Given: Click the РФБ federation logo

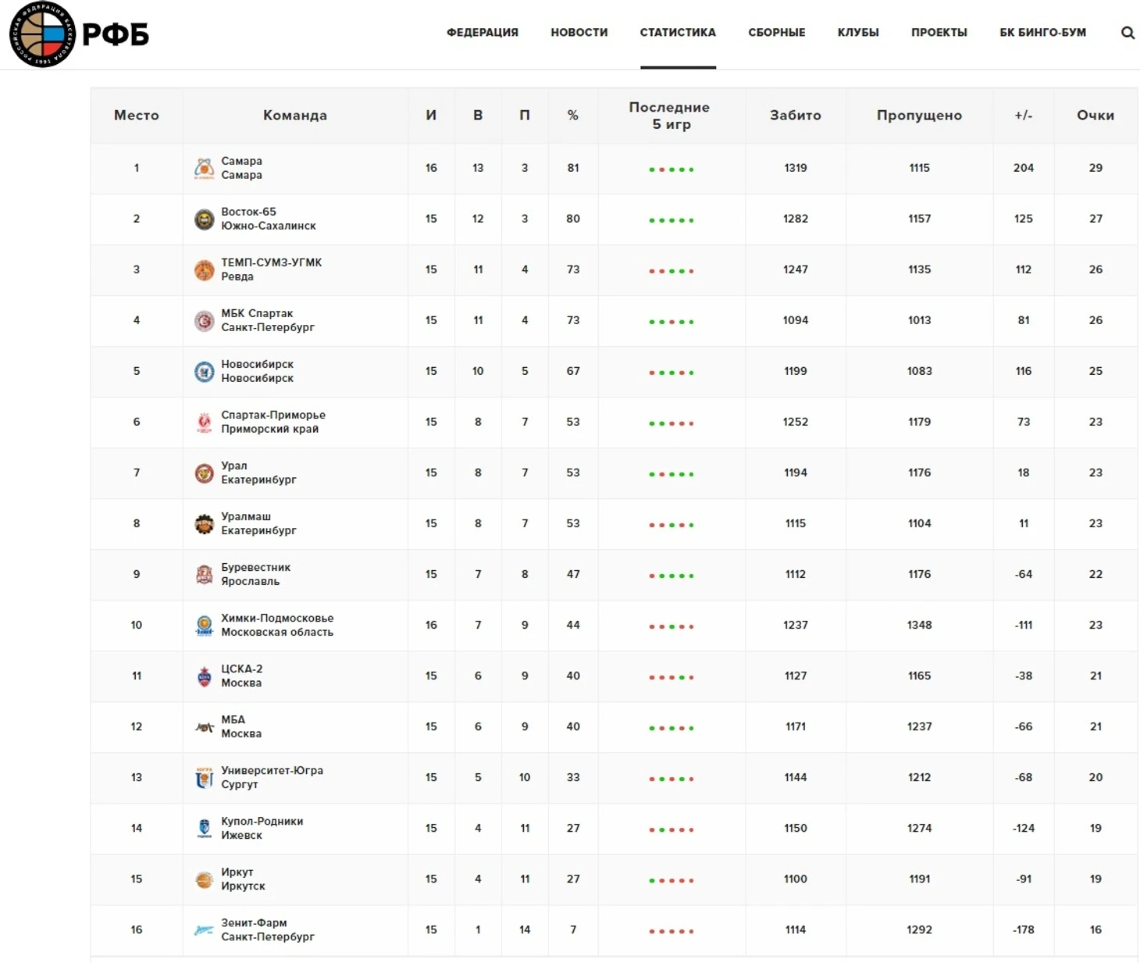Looking at the screenshot, I should click(79, 34).
